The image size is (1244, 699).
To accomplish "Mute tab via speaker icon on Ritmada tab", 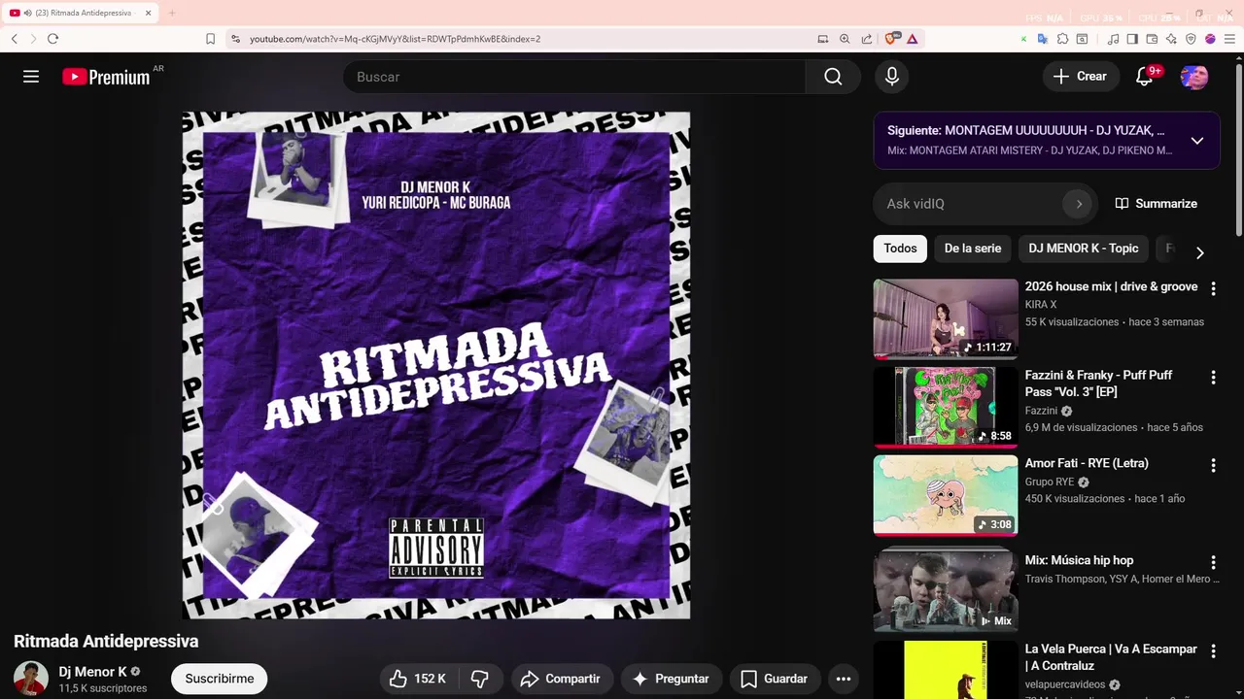I will point(26,13).
